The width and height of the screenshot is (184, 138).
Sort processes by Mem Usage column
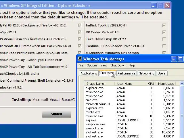click(x=166, y=84)
